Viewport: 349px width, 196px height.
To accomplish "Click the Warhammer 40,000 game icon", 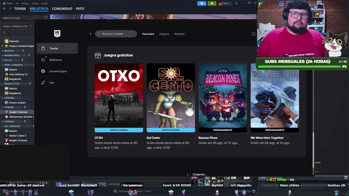I will [x=7, y=117].
